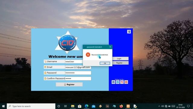Click the taskbar search box

click(31, 106)
